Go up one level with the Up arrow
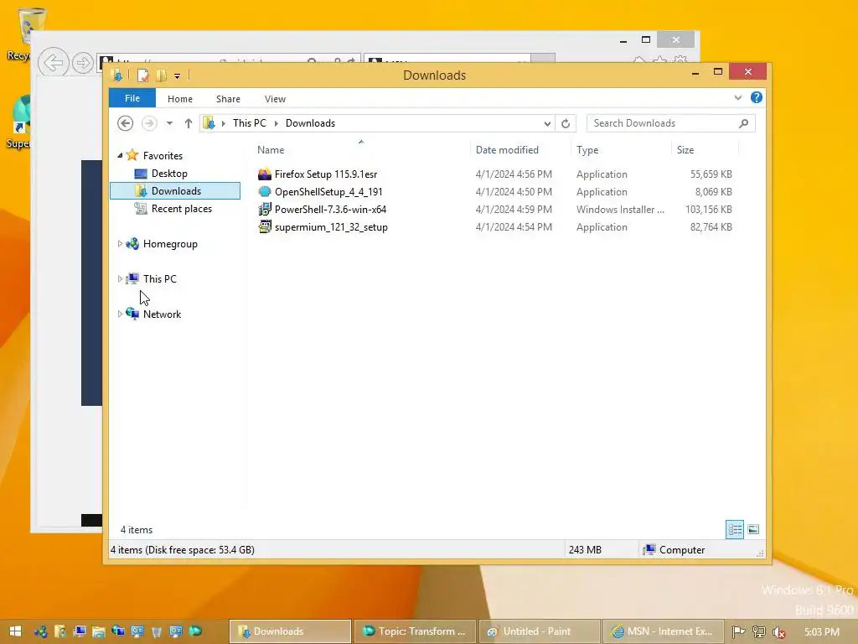Image resolution: width=858 pixels, height=644 pixels. click(x=189, y=123)
